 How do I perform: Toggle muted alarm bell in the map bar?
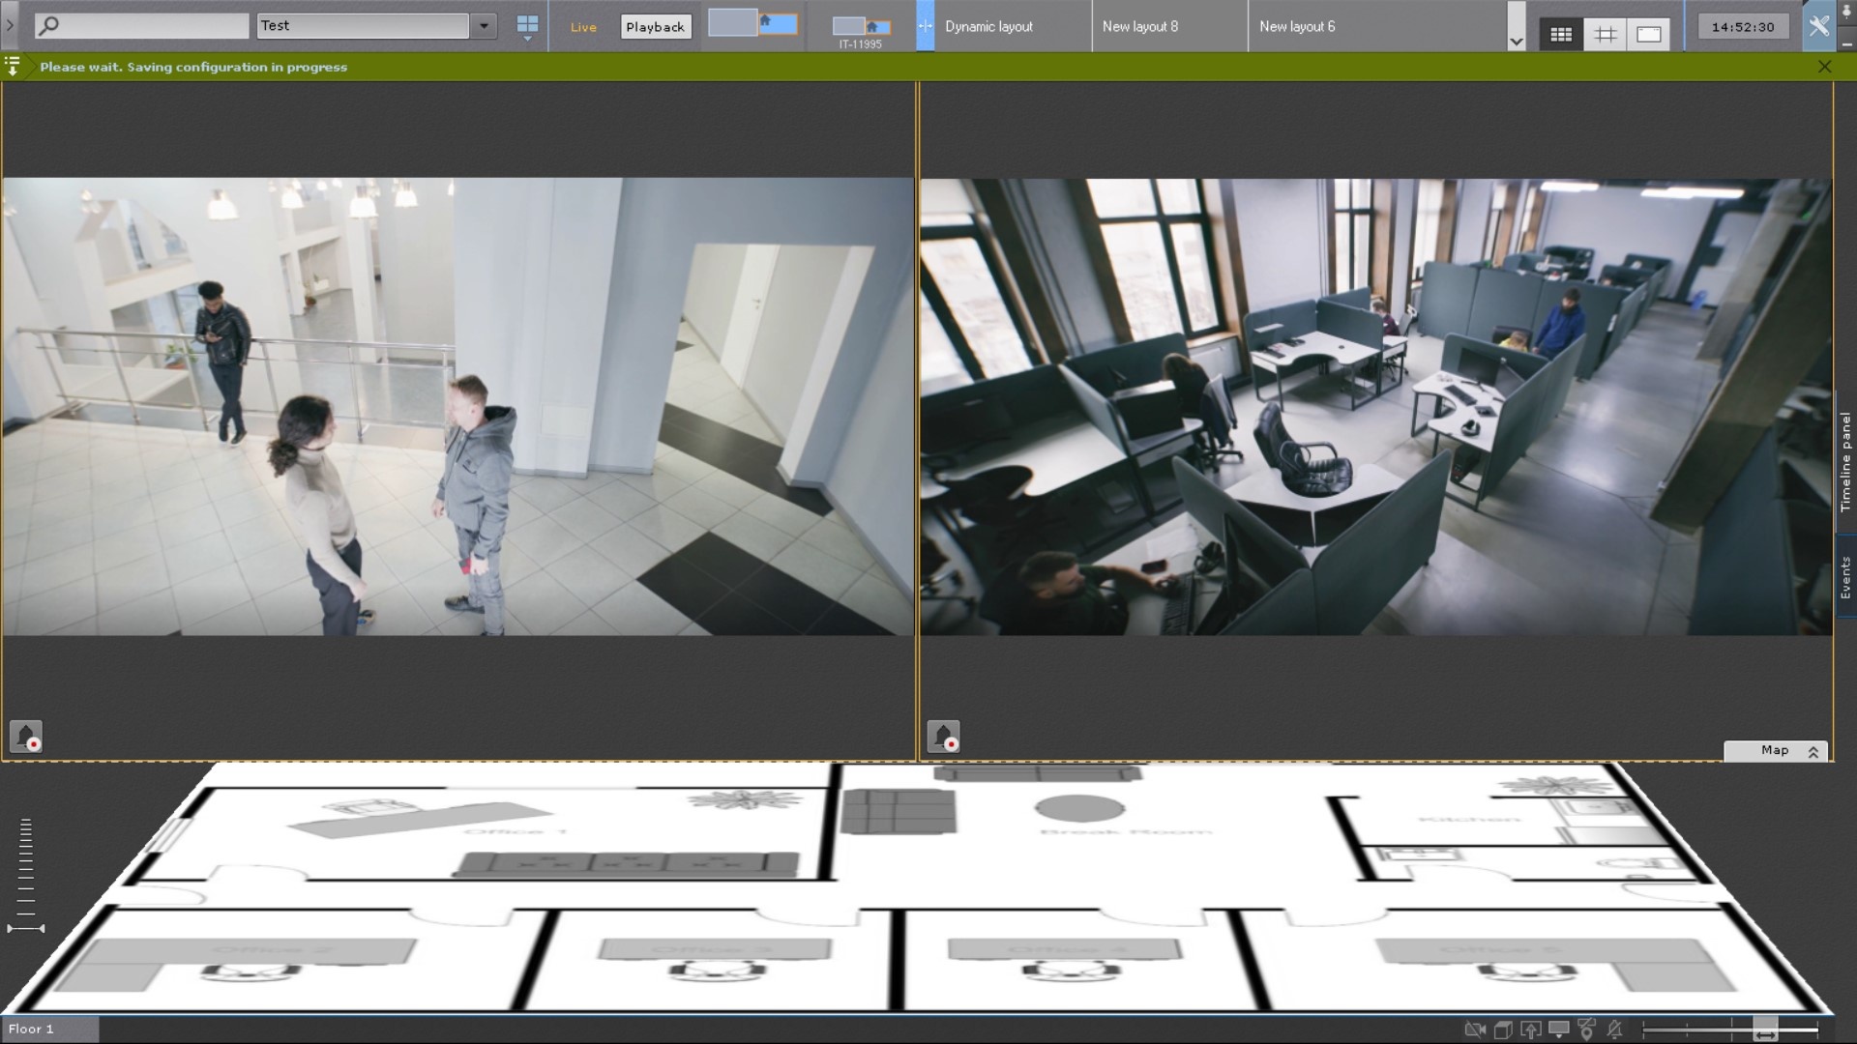pos(1614,1029)
